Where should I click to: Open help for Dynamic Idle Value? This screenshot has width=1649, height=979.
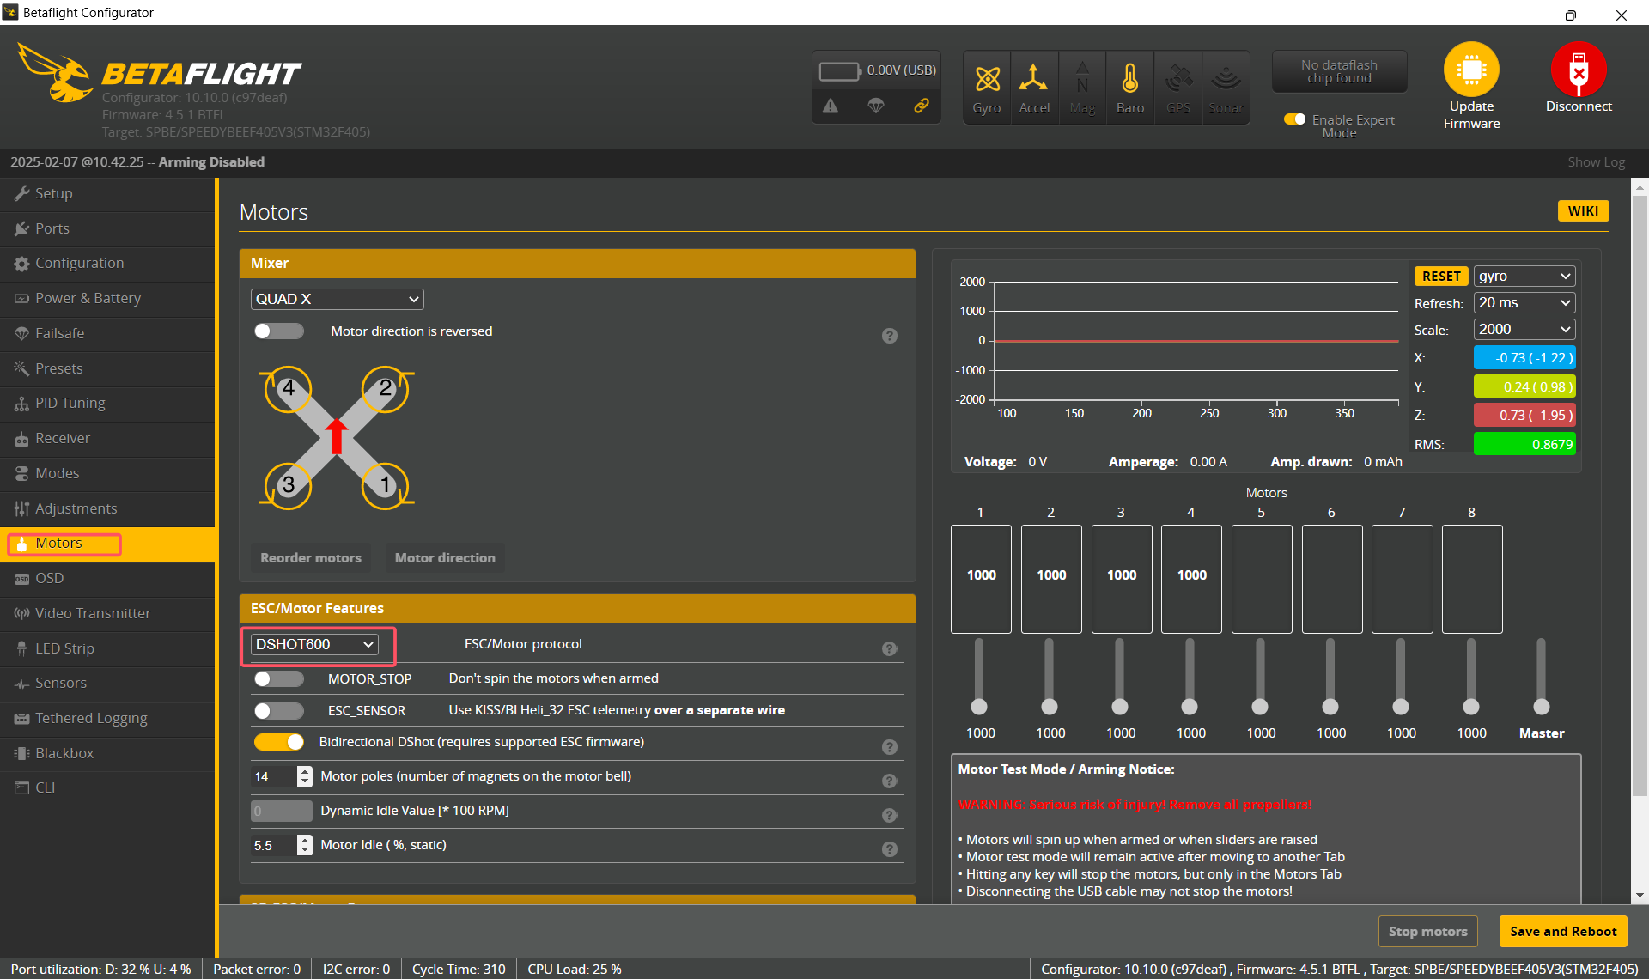(890, 816)
